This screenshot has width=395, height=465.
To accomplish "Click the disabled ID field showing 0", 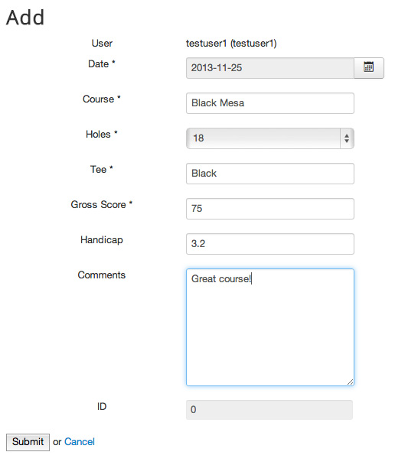I will click(269, 410).
